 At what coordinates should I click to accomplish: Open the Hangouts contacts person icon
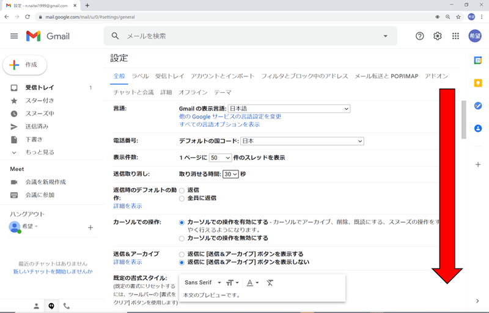[x=37, y=306]
